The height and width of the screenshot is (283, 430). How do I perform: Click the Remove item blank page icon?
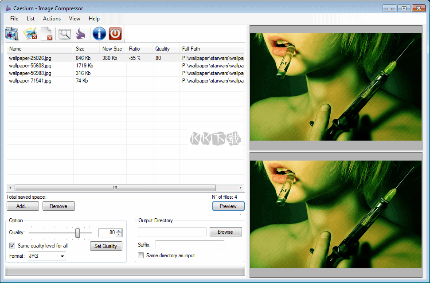[x=47, y=34]
